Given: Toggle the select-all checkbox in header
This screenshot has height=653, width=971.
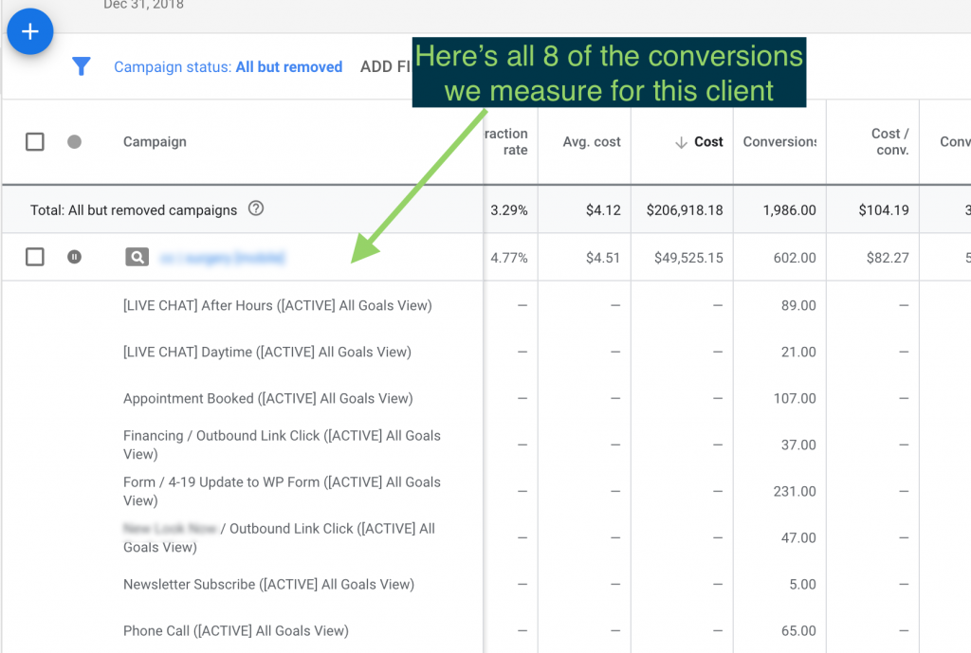Looking at the screenshot, I should 35,142.
